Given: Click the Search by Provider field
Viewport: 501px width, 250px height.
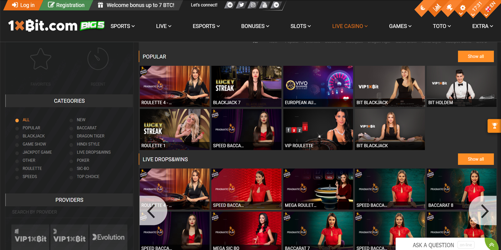Looking at the screenshot, I should [69, 212].
